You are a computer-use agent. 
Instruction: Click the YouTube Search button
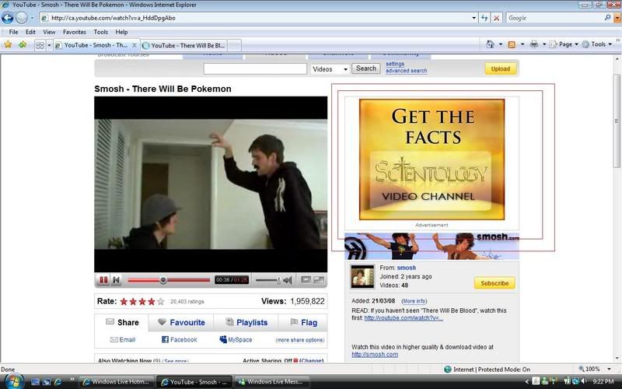(x=365, y=68)
